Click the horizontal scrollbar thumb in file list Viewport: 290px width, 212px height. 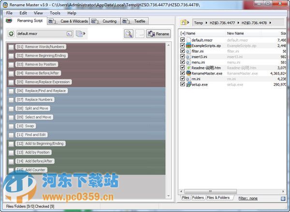[x=210, y=191]
